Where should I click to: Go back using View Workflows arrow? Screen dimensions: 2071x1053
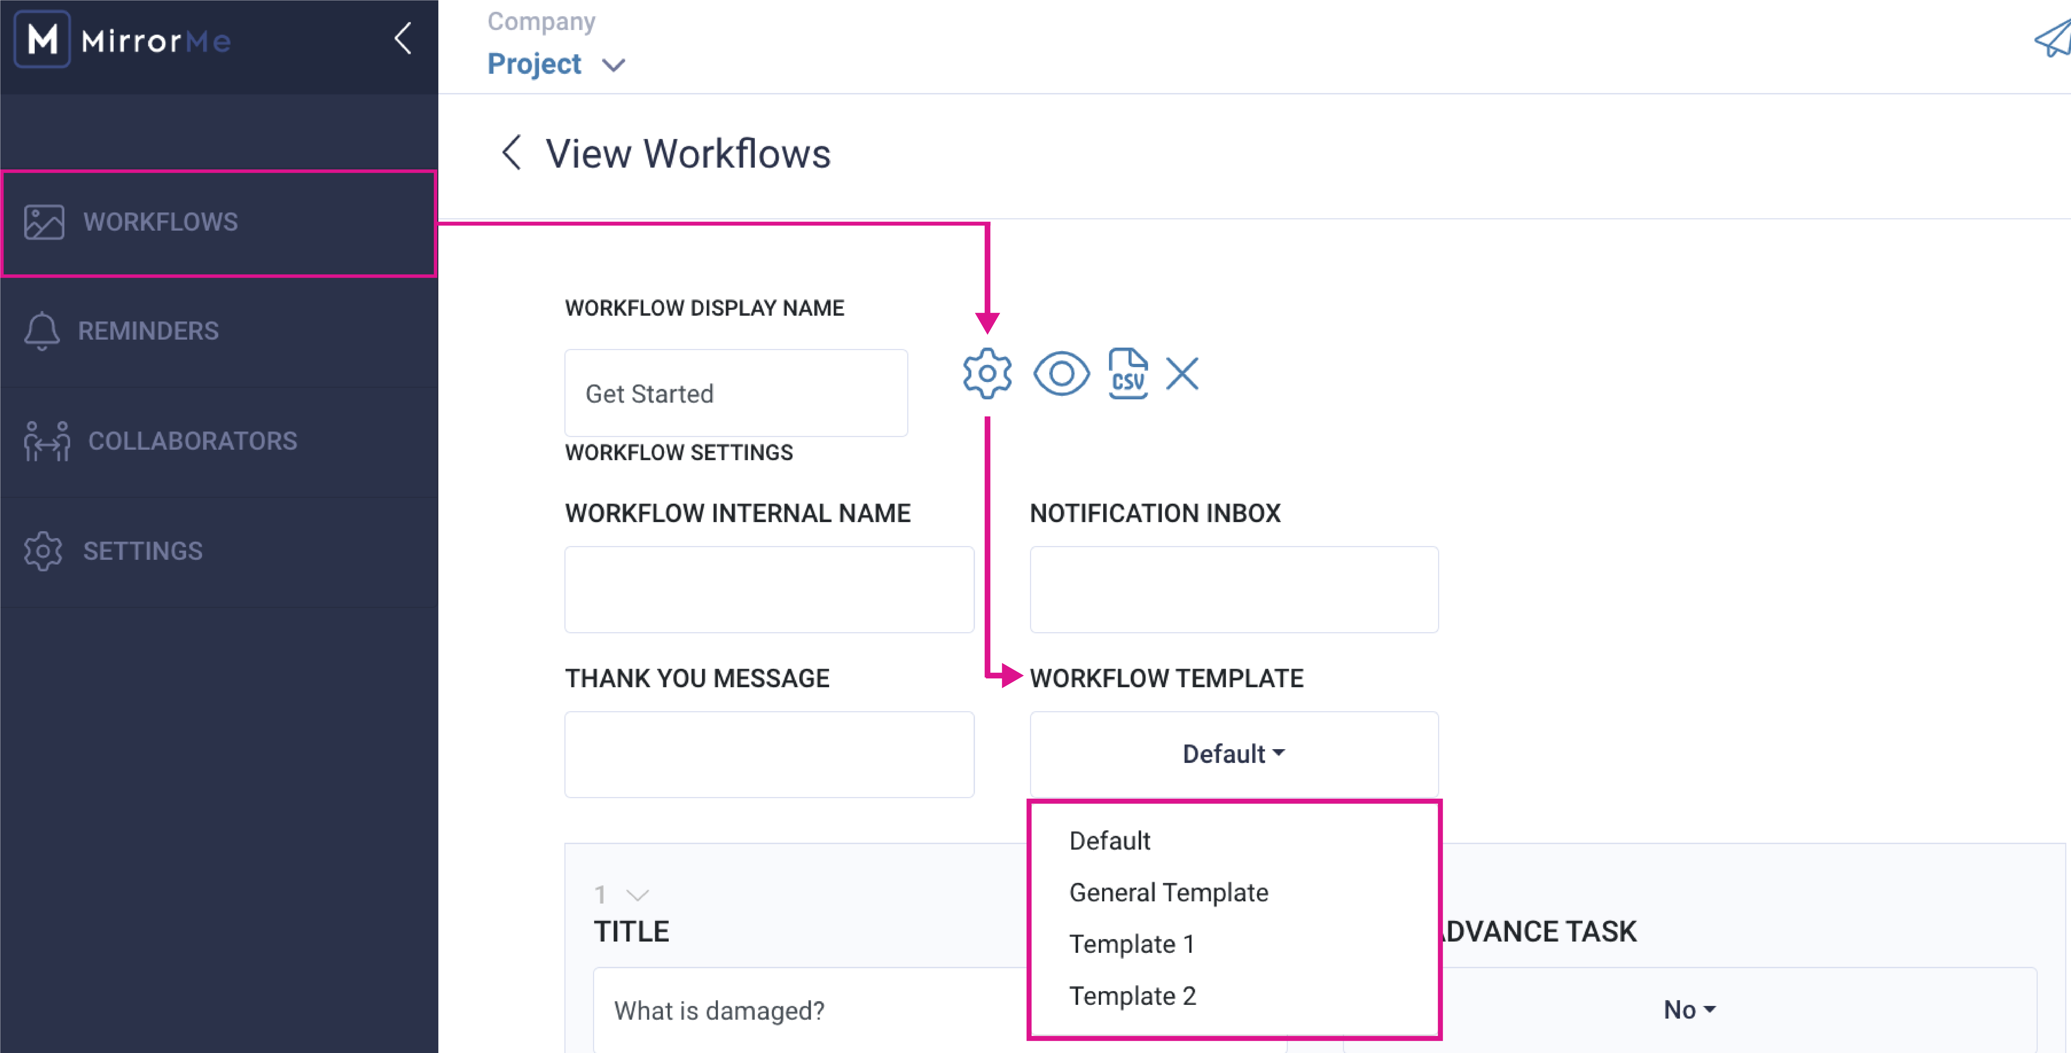[511, 153]
